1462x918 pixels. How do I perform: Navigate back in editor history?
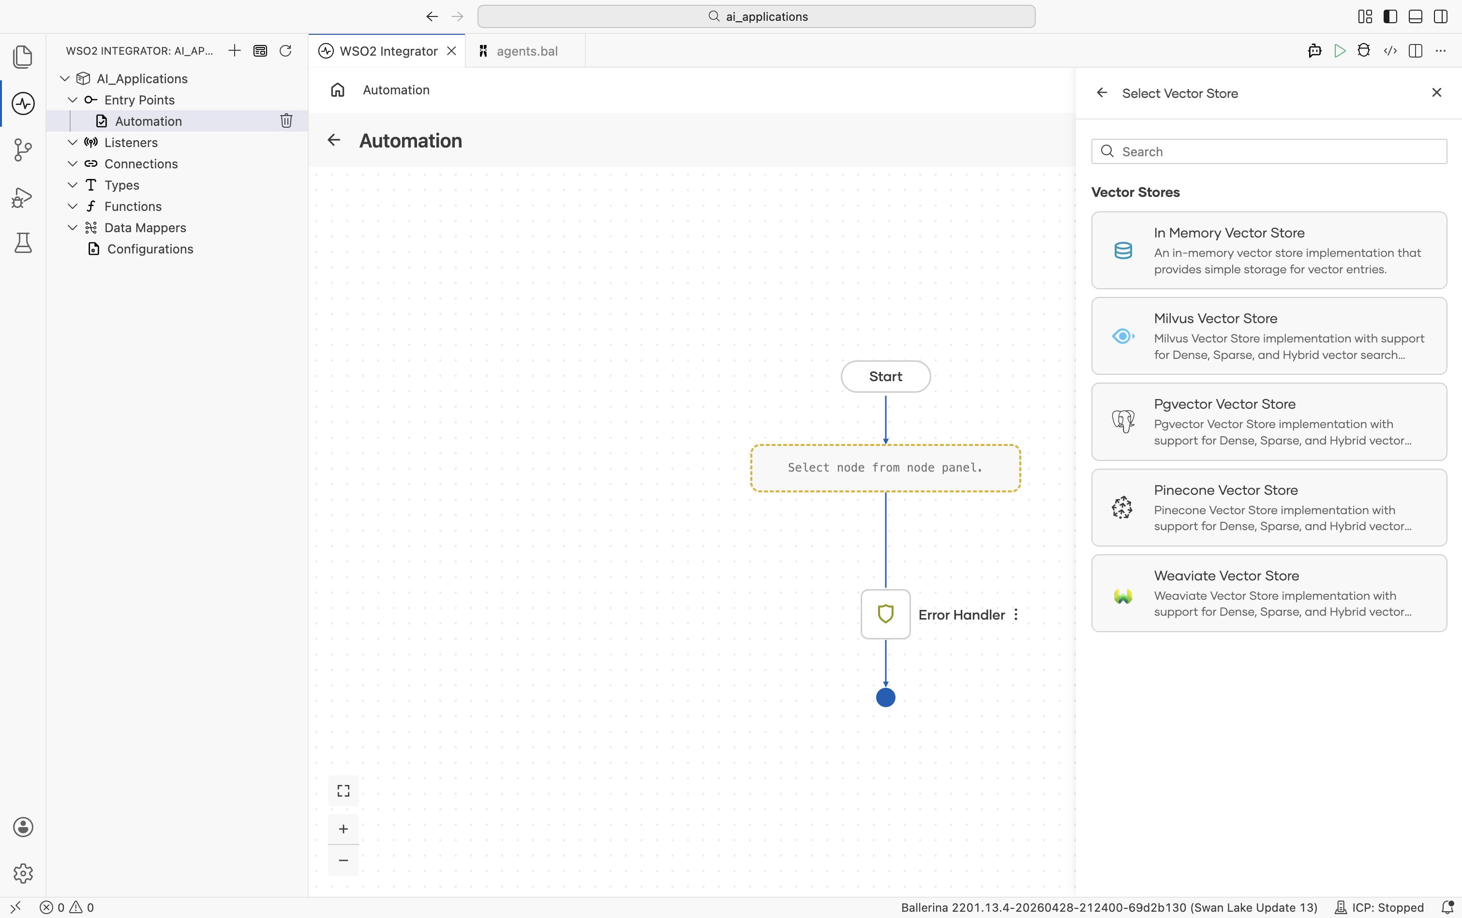coord(432,16)
